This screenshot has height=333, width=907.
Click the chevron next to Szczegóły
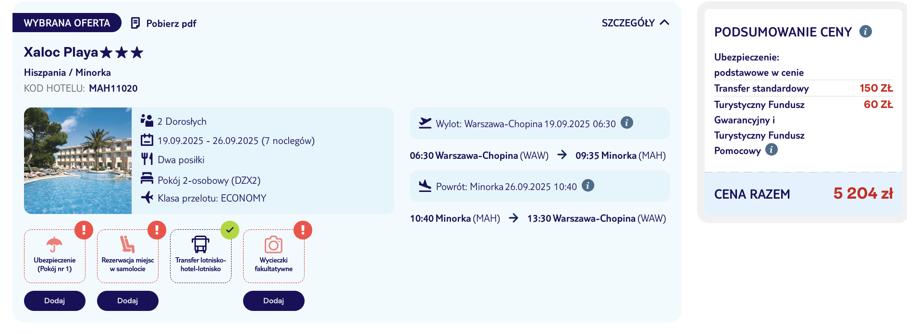[664, 23]
